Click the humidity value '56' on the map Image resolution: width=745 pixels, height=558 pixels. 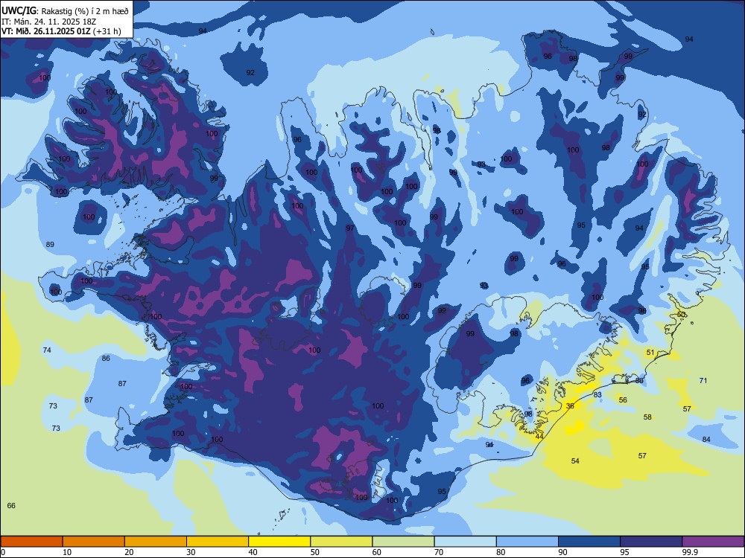tap(623, 400)
